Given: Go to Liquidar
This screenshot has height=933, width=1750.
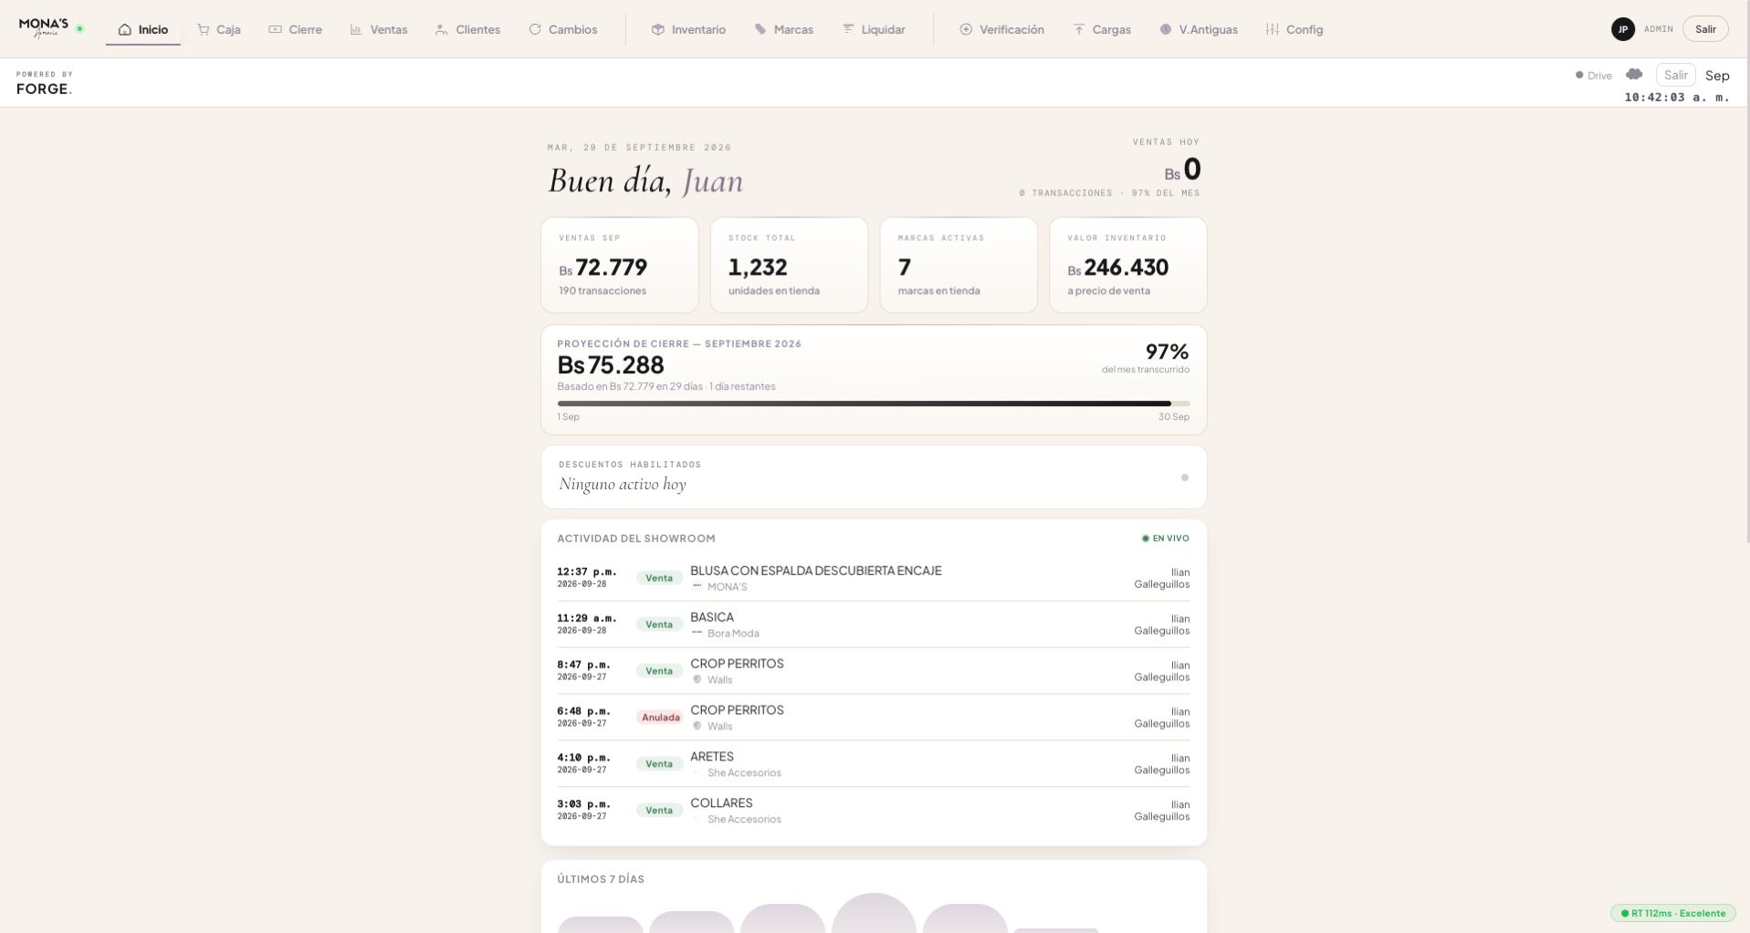Looking at the screenshot, I should (874, 29).
